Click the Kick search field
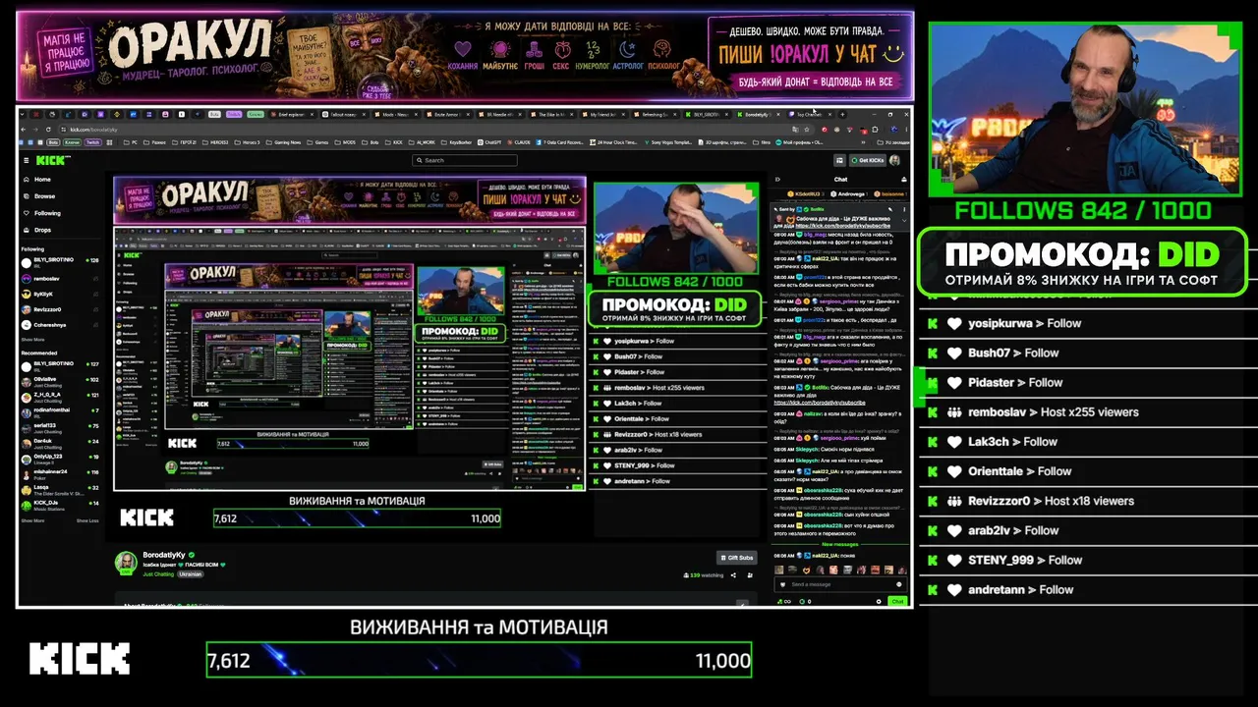This screenshot has height=707, width=1258. pos(465,160)
